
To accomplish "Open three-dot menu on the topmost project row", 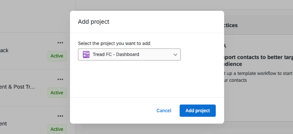I will click(60, 43).
